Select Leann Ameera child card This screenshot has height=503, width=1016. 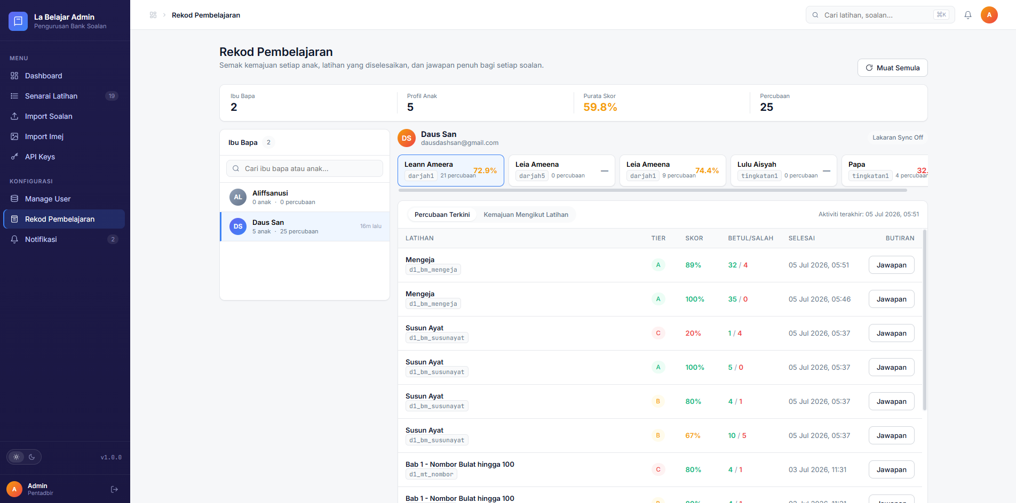tap(451, 171)
